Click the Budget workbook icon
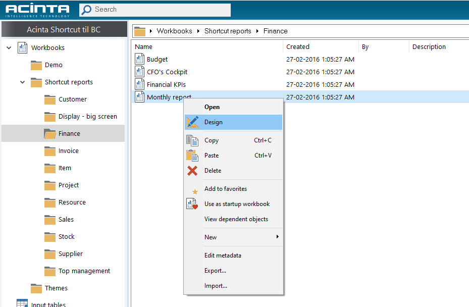 pyautogui.click(x=139, y=59)
